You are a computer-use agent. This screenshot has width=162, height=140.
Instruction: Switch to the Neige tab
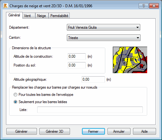tap(42, 16)
